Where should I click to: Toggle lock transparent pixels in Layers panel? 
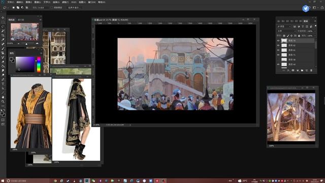(284, 36)
